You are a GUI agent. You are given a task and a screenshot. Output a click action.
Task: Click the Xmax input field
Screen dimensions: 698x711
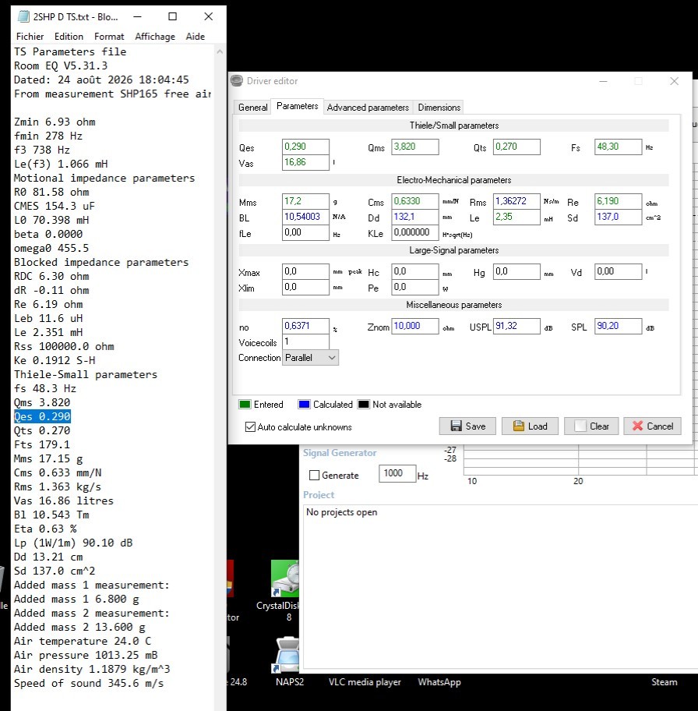[305, 271]
